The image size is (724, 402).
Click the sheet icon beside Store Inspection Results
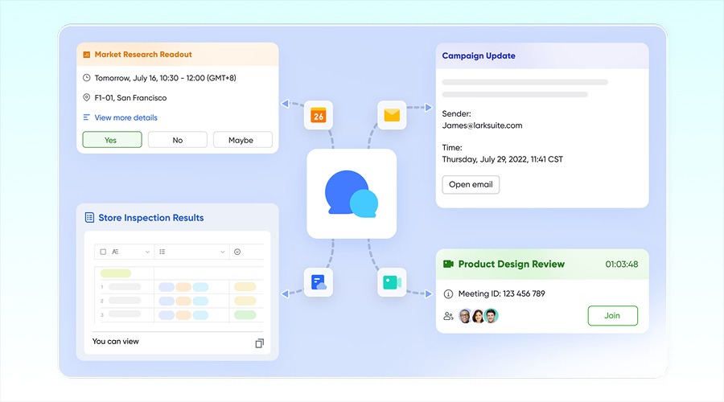click(x=89, y=217)
